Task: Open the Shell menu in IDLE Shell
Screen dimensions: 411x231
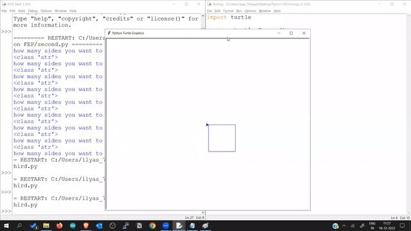Action: [x=21, y=11]
